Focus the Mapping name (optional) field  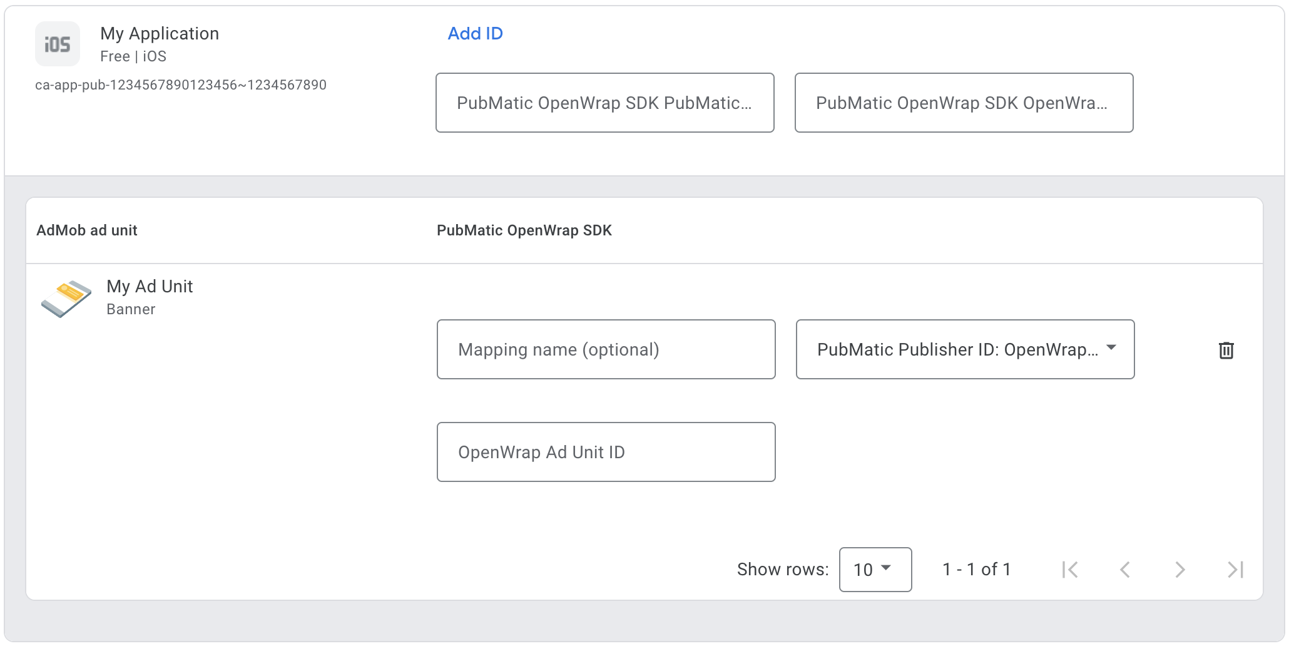pos(606,349)
